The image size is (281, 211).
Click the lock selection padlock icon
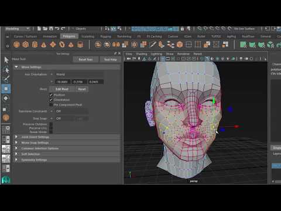pyautogui.click(x=182, y=29)
